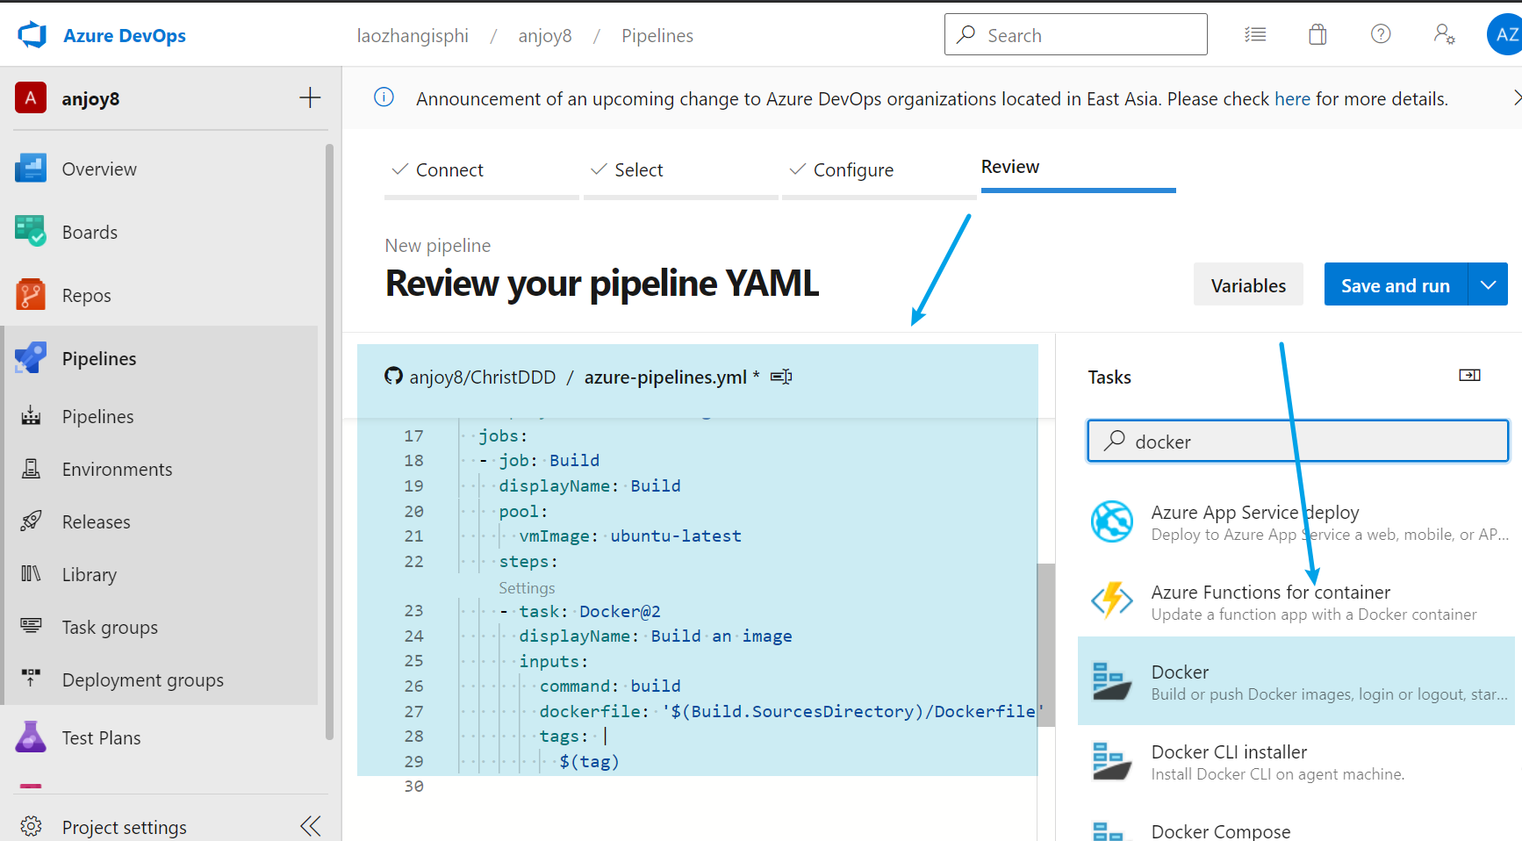Click the sidebar vertical scrollbar
The width and height of the screenshot is (1522, 841).
point(329,442)
